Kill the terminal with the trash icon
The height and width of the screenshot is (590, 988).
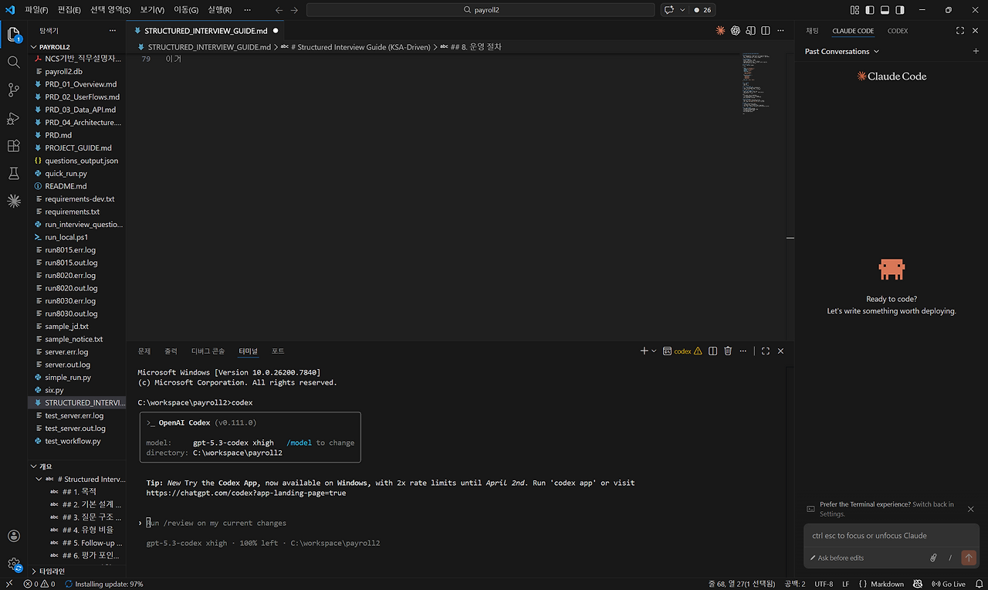tap(728, 351)
